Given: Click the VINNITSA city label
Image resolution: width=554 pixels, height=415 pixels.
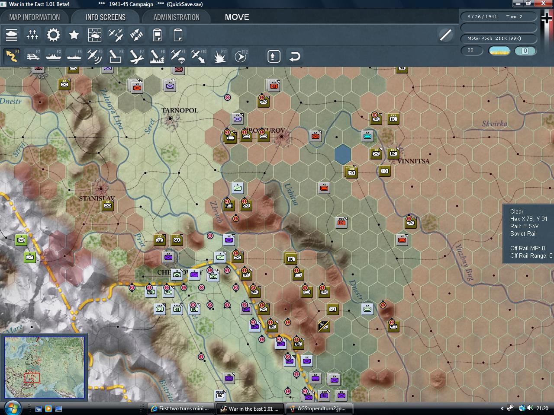Looking at the screenshot, I should [x=414, y=161].
